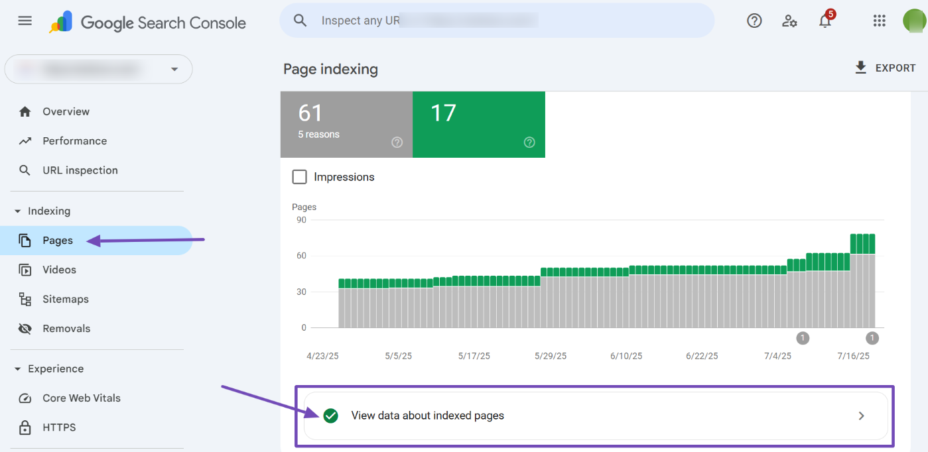This screenshot has height=452, width=928.
Task: Click the green account avatar
Action: (914, 21)
